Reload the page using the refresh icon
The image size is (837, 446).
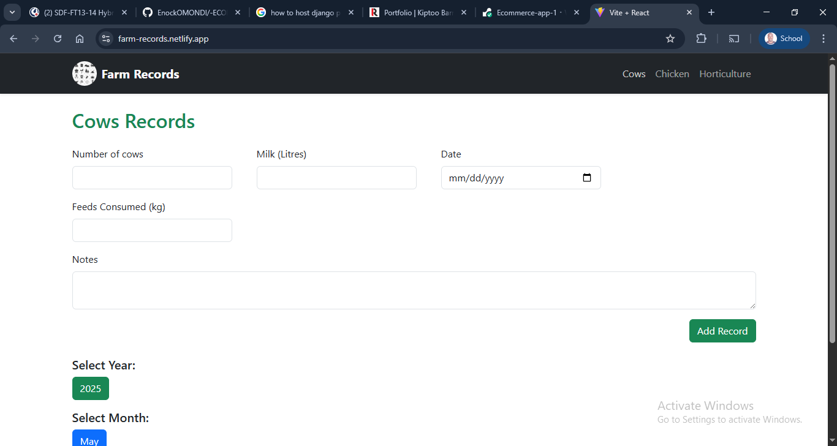(x=58, y=39)
